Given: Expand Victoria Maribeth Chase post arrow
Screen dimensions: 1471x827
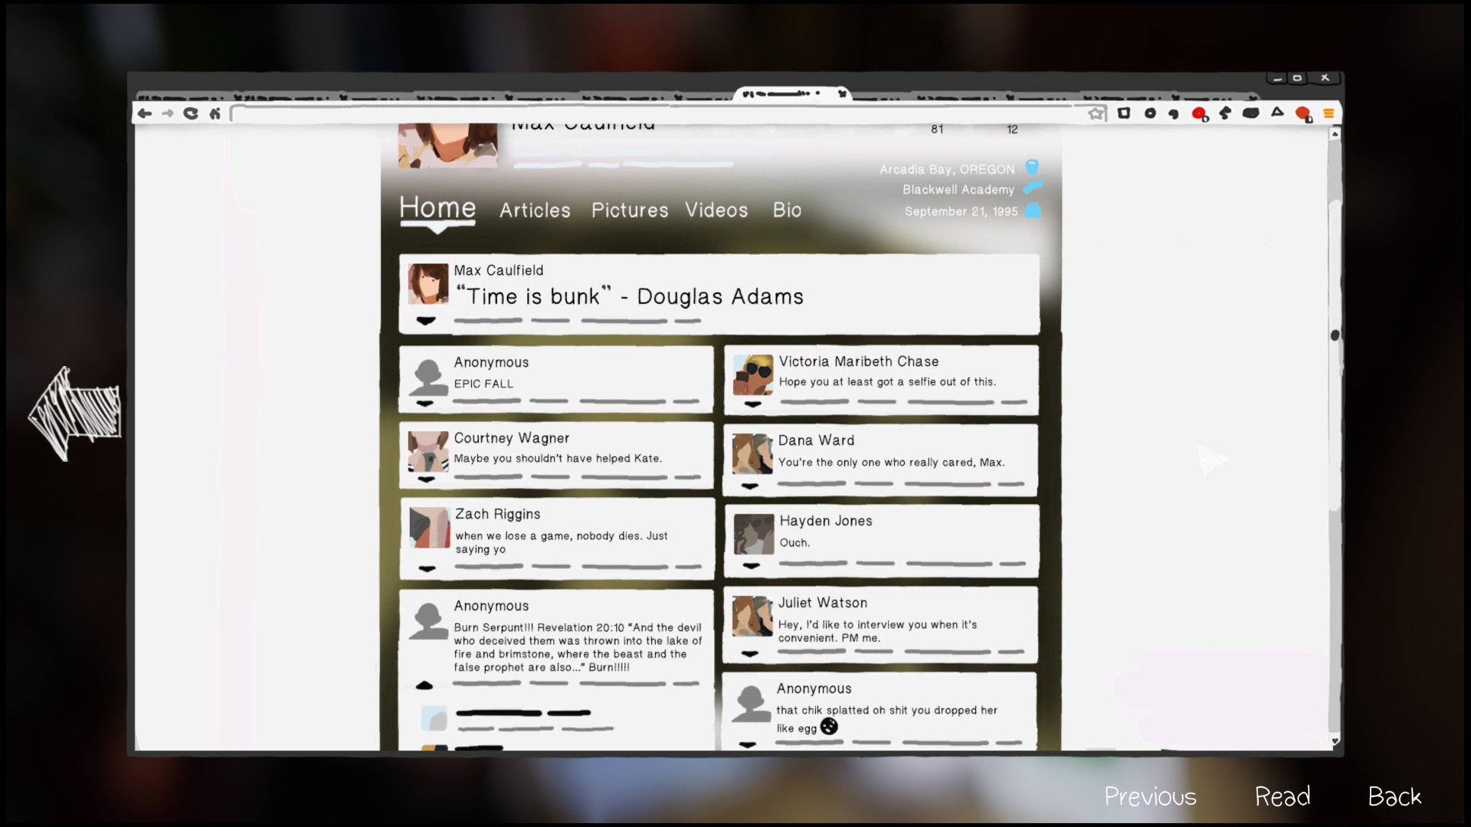Looking at the screenshot, I should point(753,404).
